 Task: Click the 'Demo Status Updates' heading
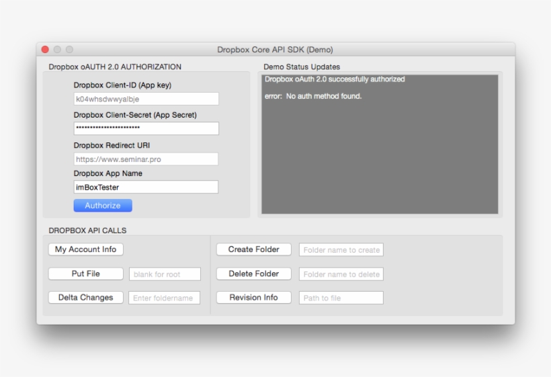[302, 67]
